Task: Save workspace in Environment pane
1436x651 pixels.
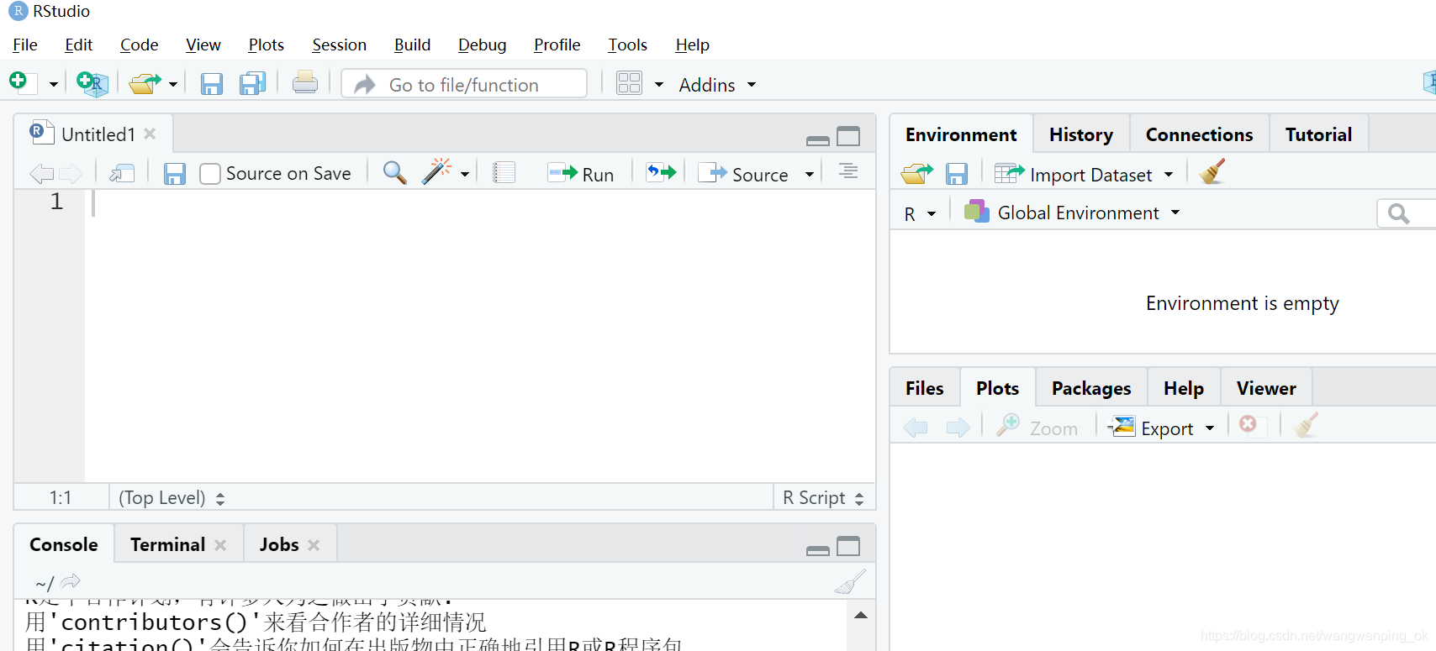Action: (957, 174)
